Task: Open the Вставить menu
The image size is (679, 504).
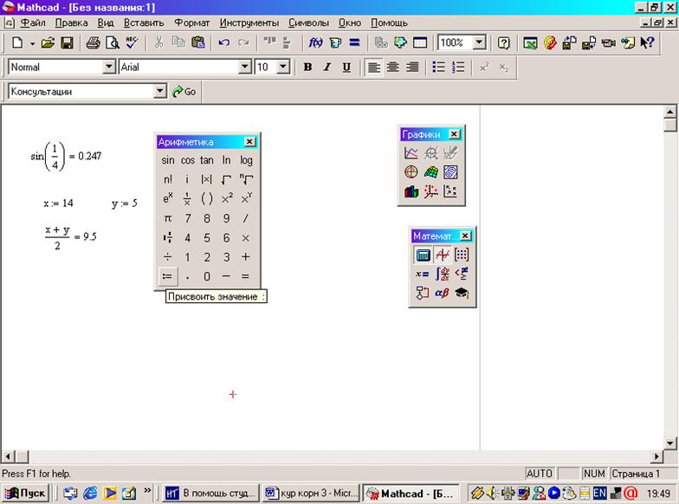Action: (x=144, y=23)
